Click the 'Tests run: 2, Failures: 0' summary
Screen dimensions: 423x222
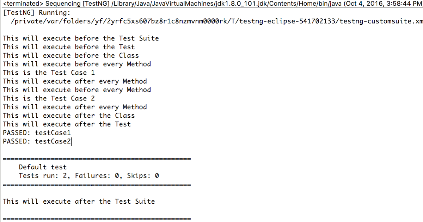89,175
